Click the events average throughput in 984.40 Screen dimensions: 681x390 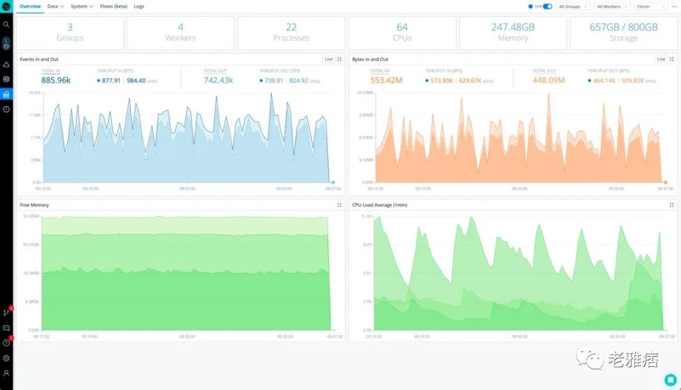136,81
